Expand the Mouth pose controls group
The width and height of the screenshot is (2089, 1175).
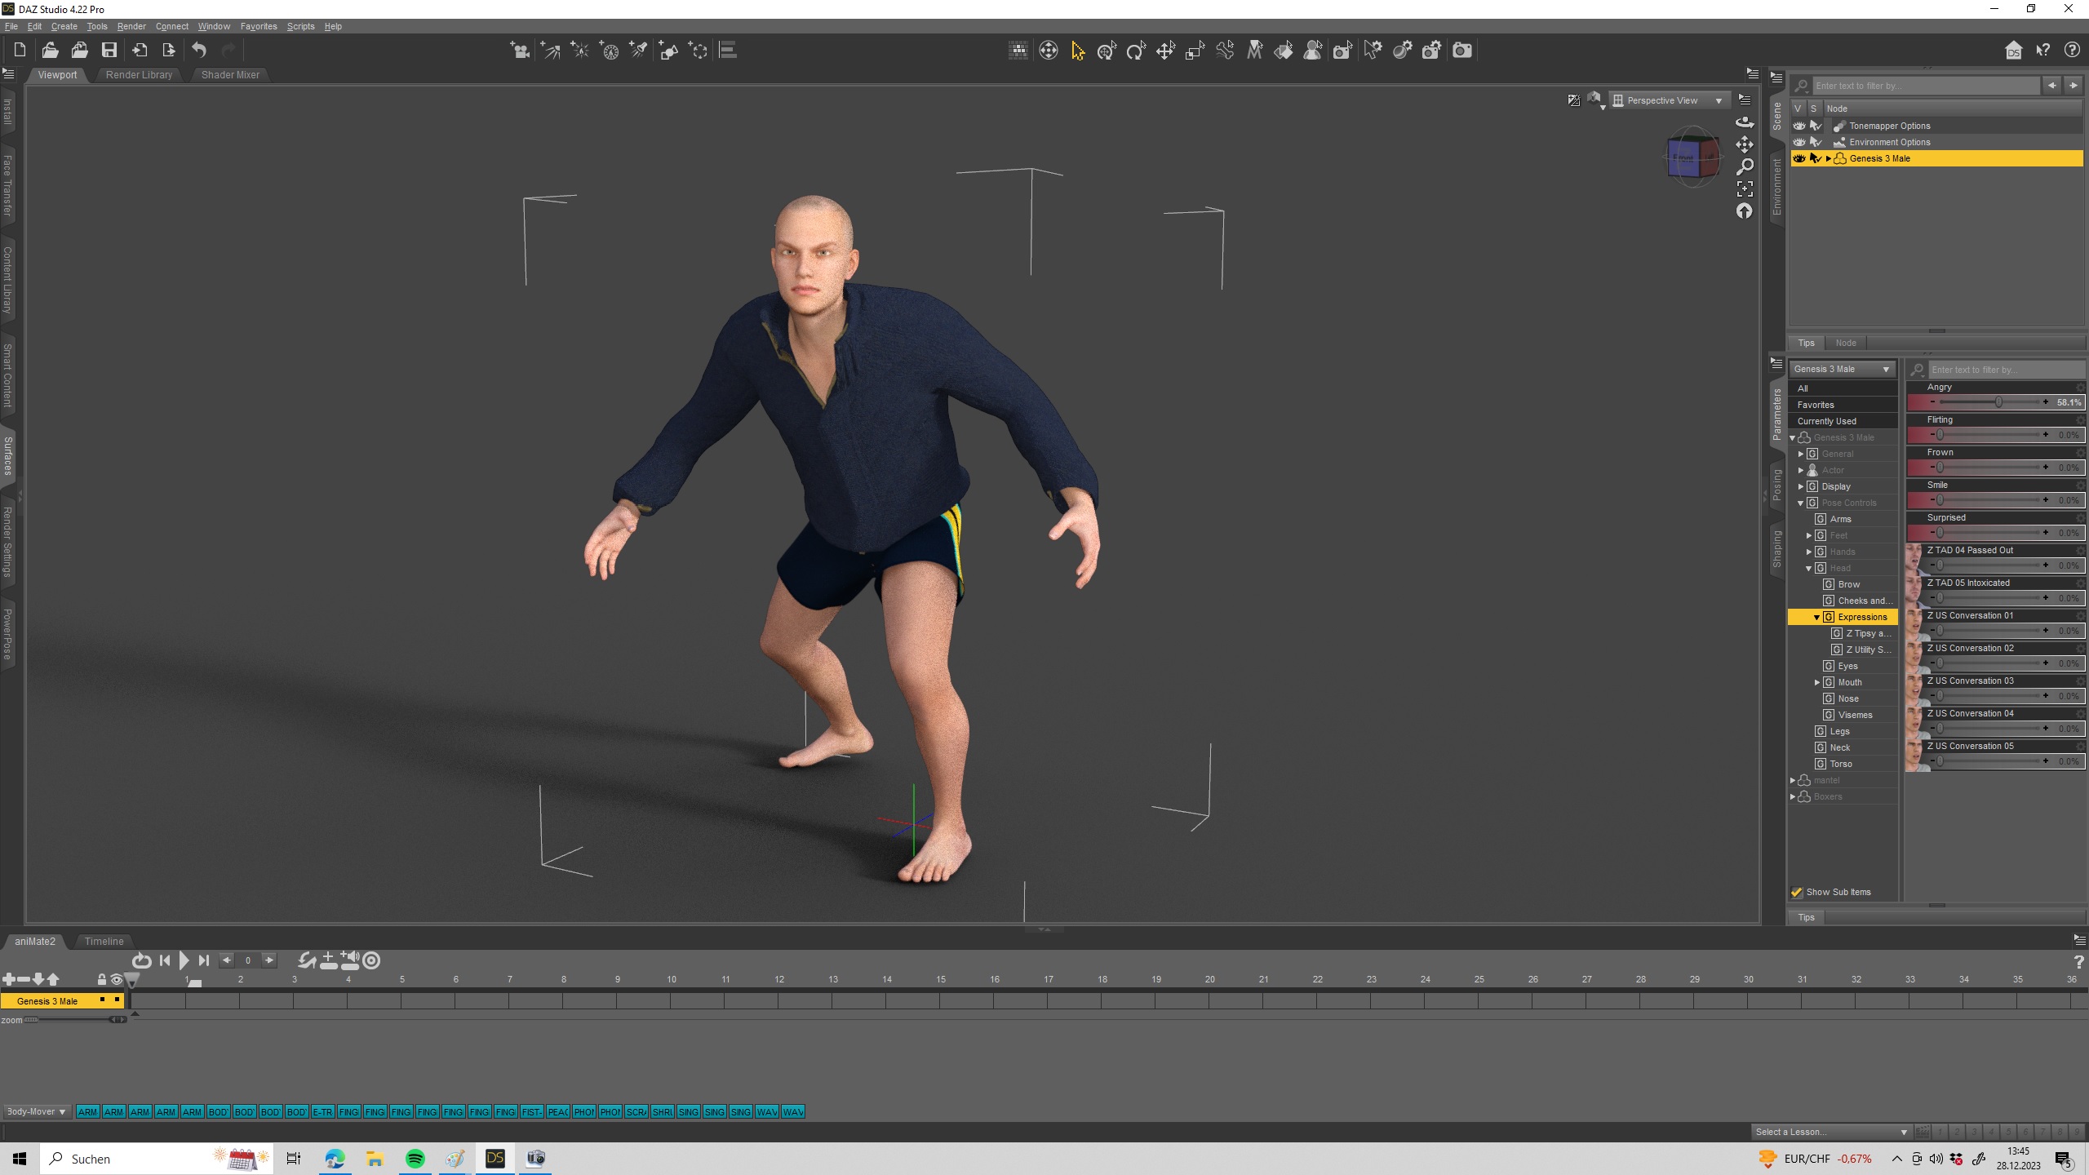coord(1817,682)
